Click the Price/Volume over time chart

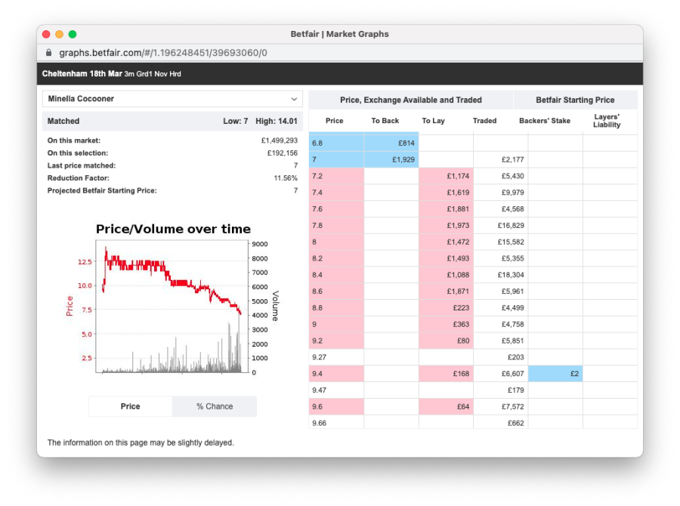coord(172,298)
